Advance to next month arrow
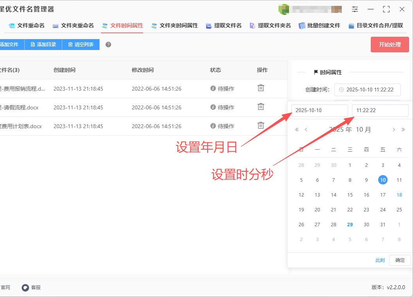 pos(394,130)
